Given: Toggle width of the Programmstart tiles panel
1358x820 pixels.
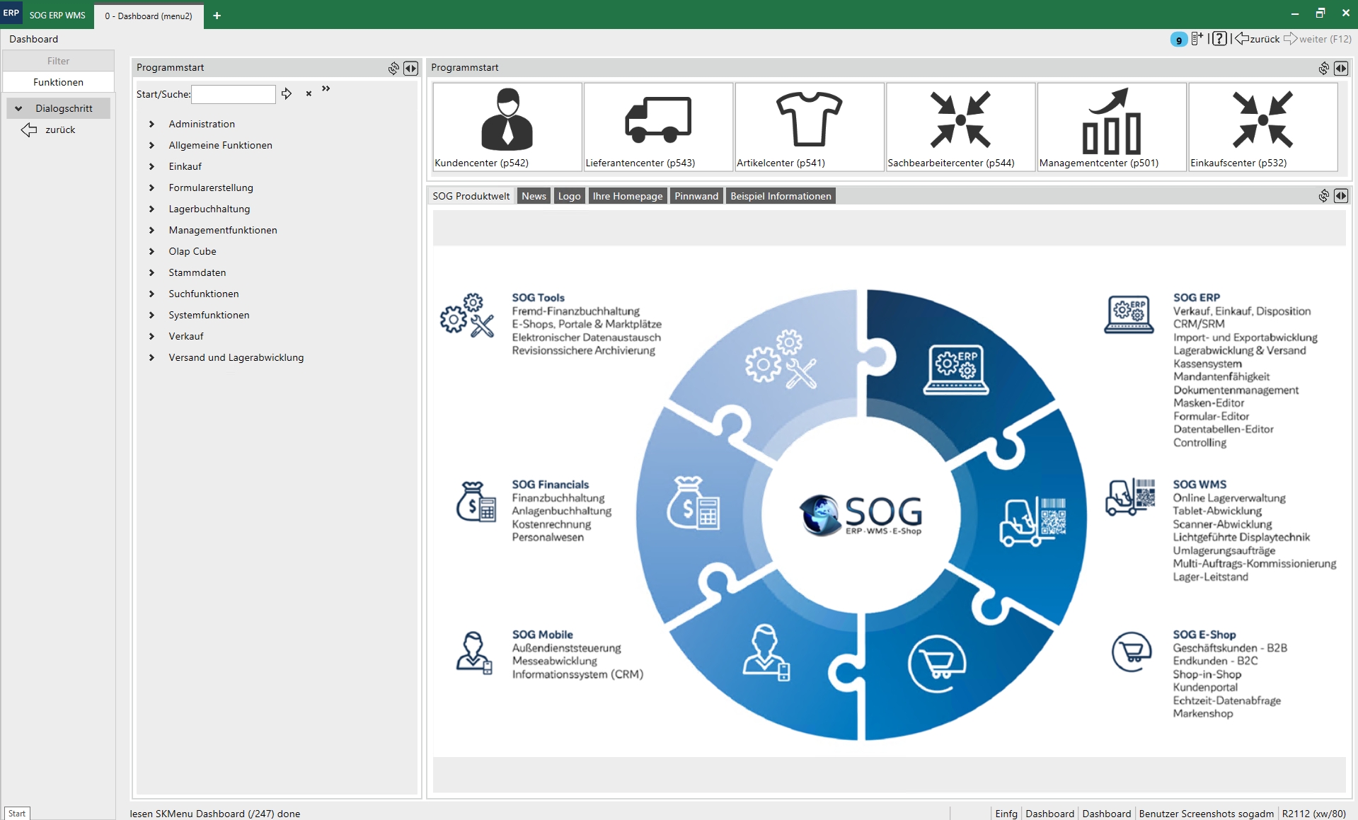Looking at the screenshot, I should coord(1340,68).
